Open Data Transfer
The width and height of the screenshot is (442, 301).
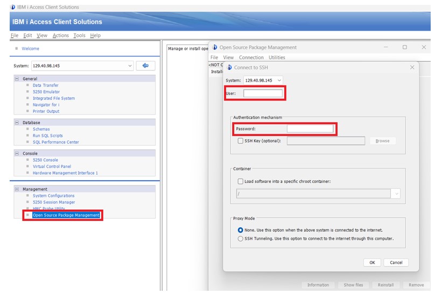click(46, 85)
